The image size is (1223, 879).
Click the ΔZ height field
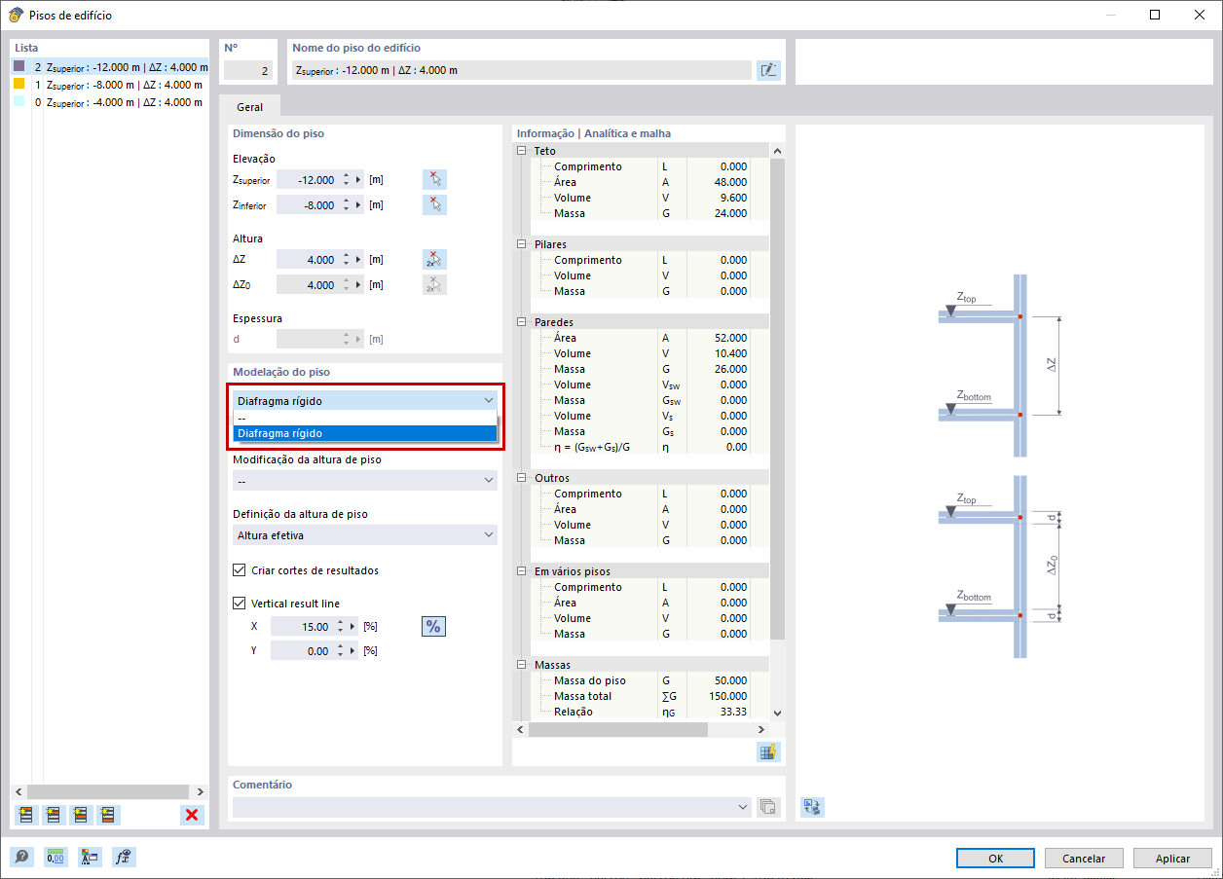[x=307, y=260]
